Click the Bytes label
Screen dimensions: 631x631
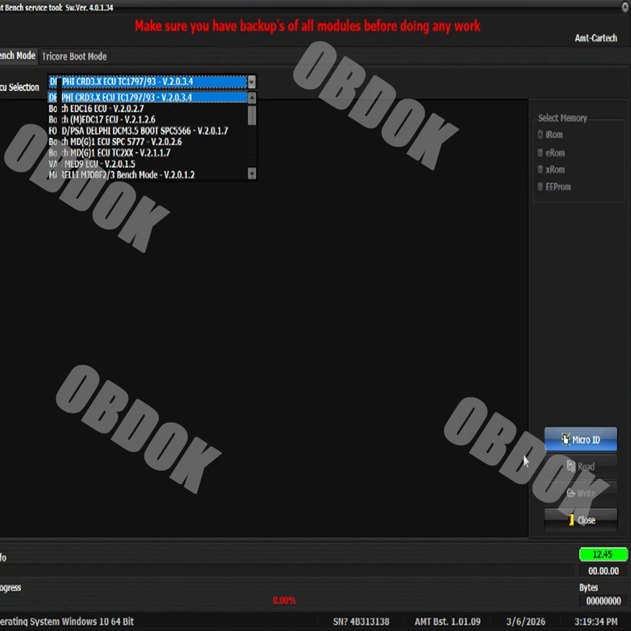[588, 587]
